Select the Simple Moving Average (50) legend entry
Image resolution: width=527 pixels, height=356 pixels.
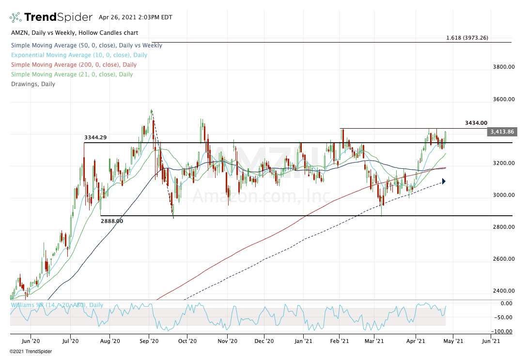click(x=87, y=45)
